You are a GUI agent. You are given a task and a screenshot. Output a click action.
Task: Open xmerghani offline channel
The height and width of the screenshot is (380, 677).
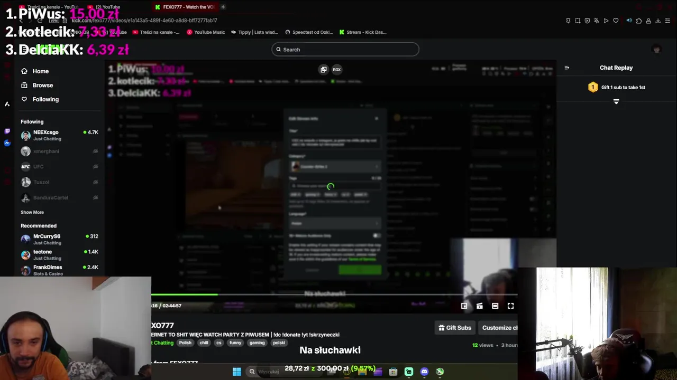click(x=59, y=151)
